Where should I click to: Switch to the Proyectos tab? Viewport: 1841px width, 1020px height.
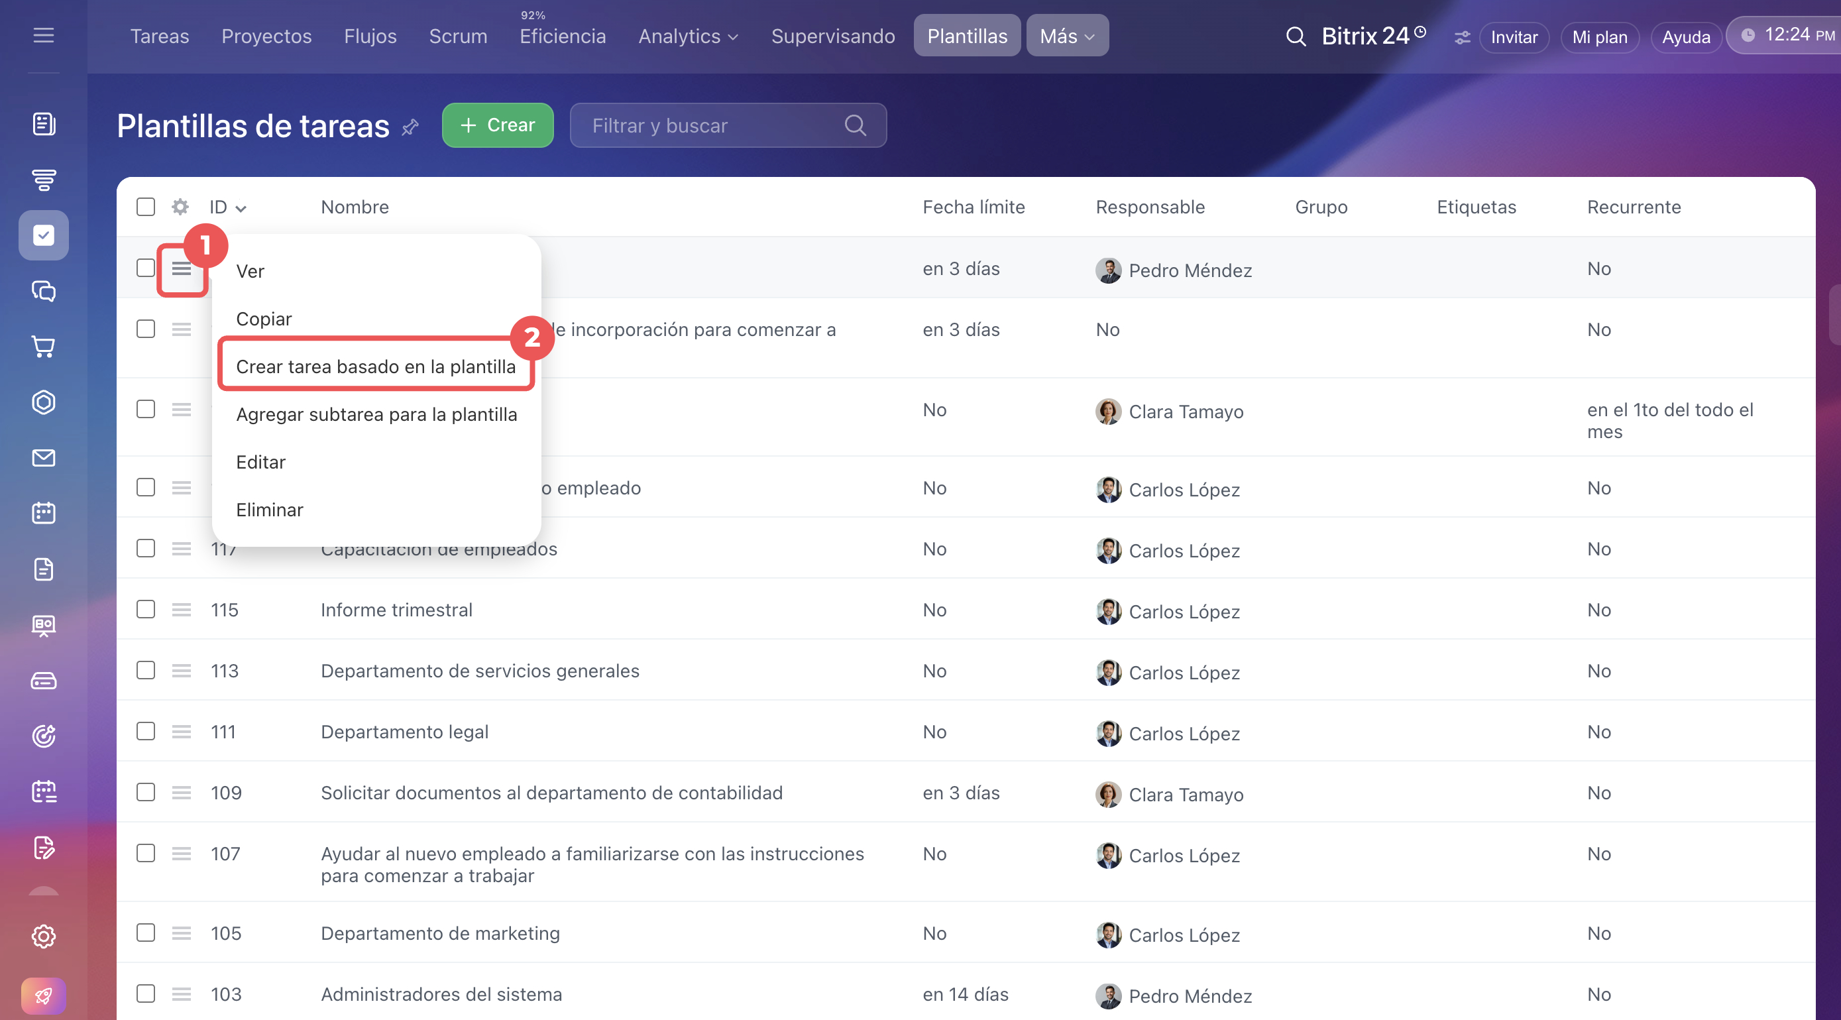[x=266, y=36]
